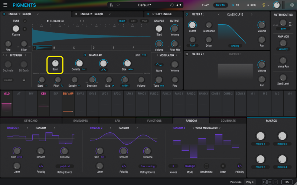297x185 pixels.
Task: Adjust the master volume knob
Action: click(277, 5)
